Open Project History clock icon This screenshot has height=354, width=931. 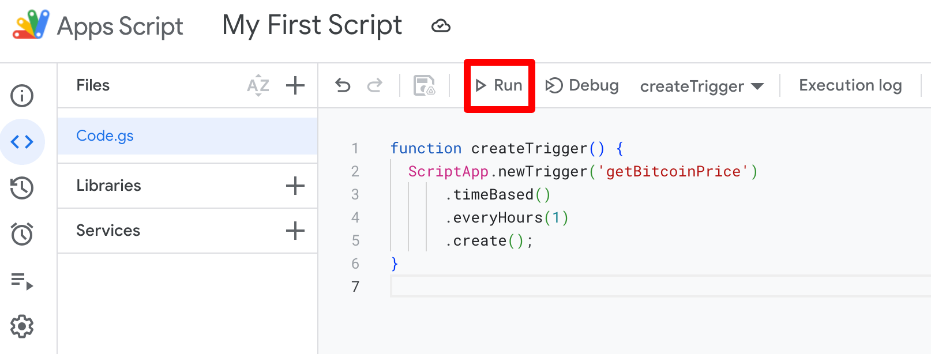click(22, 188)
